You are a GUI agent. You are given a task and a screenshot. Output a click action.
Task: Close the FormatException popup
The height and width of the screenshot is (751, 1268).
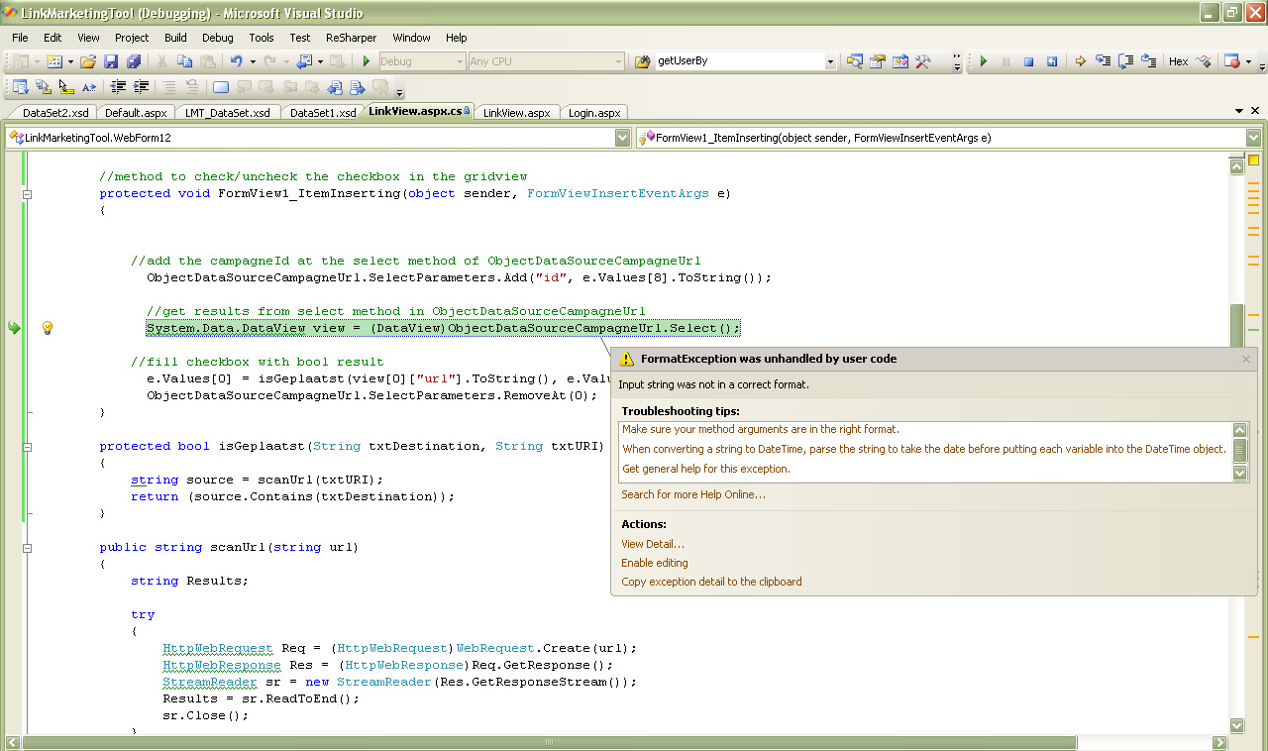pyautogui.click(x=1246, y=359)
